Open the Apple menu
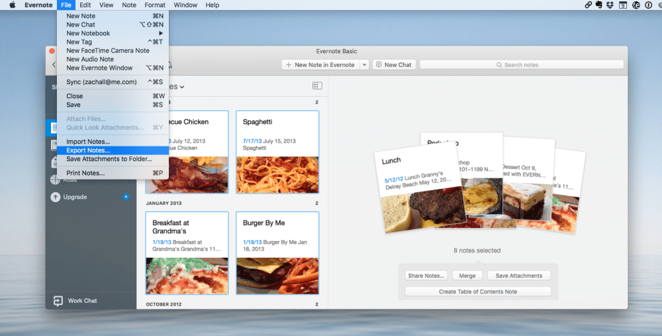This screenshot has width=662, height=336. [12, 5]
